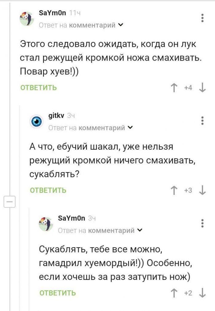This screenshot has width=215, height=311.
Task: Click SaYm0n's avatar on the top comment
Action: pyautogui.click(x=27, y=19)
